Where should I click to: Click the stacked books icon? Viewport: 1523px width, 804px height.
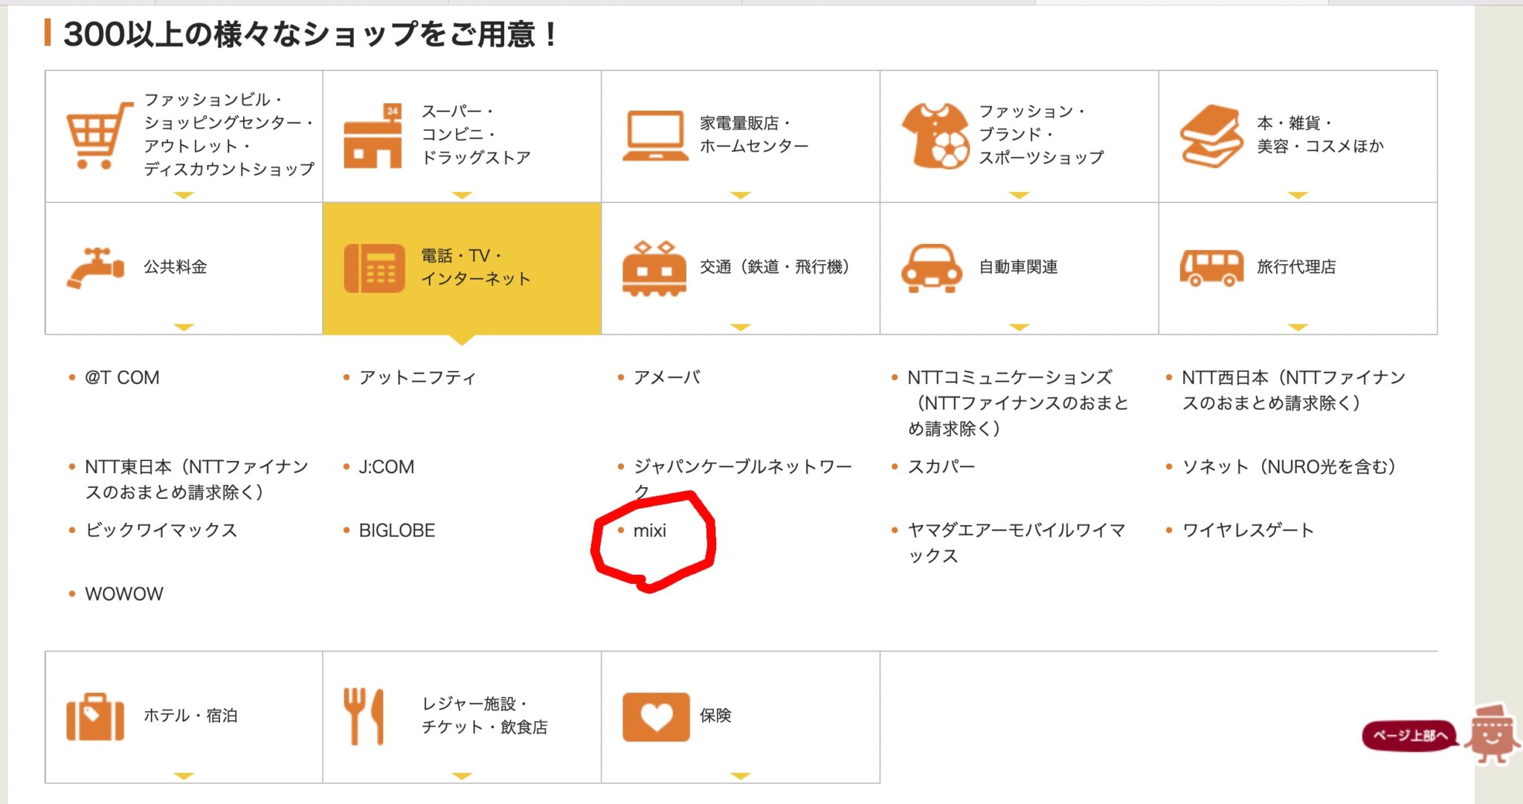1211,136
